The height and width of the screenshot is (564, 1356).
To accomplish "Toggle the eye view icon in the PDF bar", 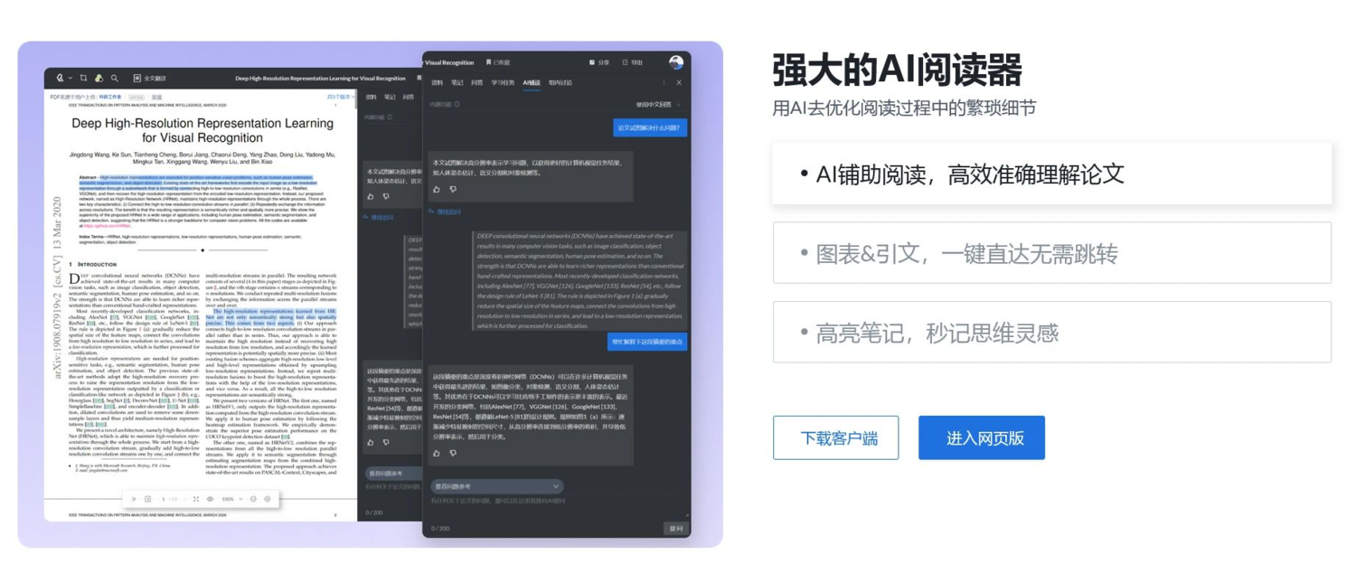I will [210, 499].
